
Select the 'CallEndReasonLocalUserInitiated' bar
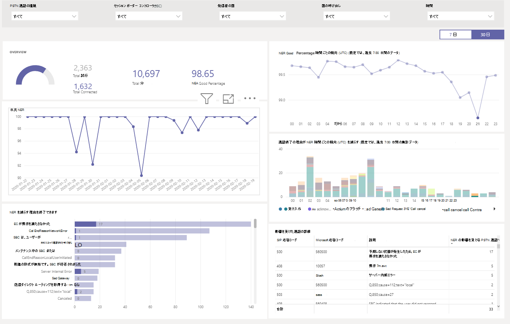pyautogui.click(x=94, y=258)
